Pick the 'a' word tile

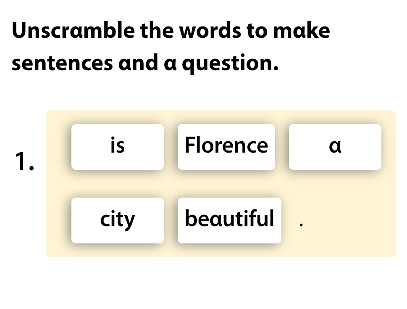(335, 147)
